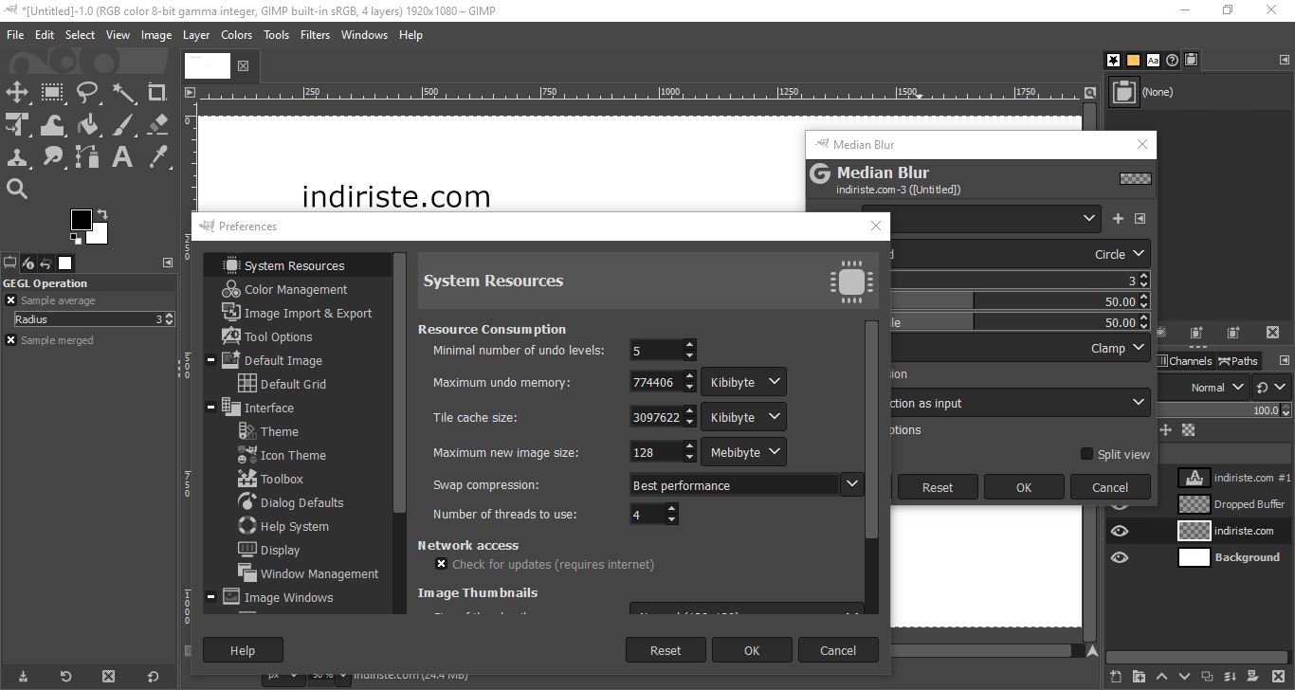The image size is (1295, 690).
Task: Enable Split view in Median Blur
Action: pyautogui.click(x=1086, y=454)
